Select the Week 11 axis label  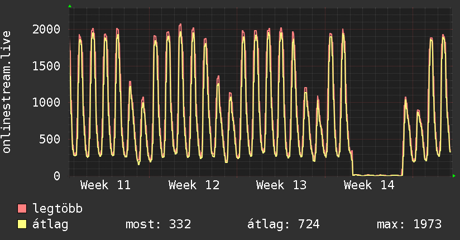[x=106, y=185]
